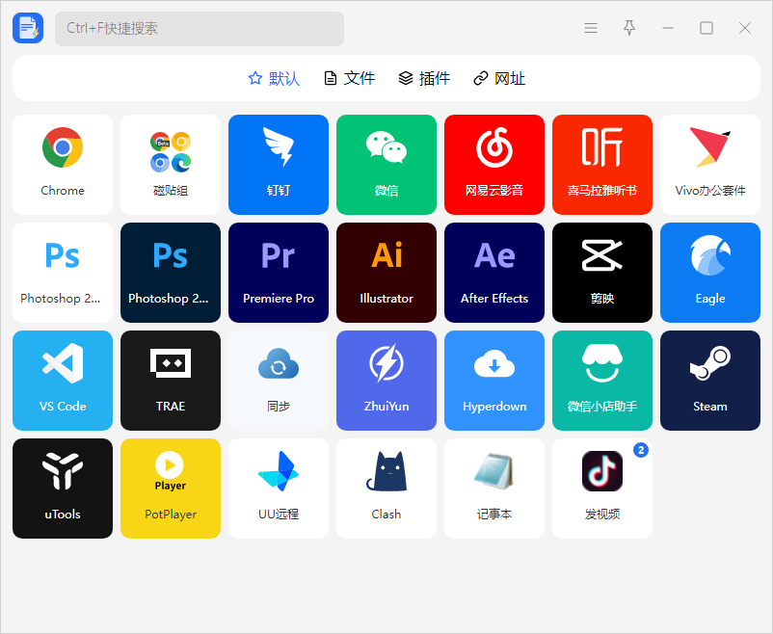Open the white Photoshop tile
This screenshot has width=773, height=634.
63,273
